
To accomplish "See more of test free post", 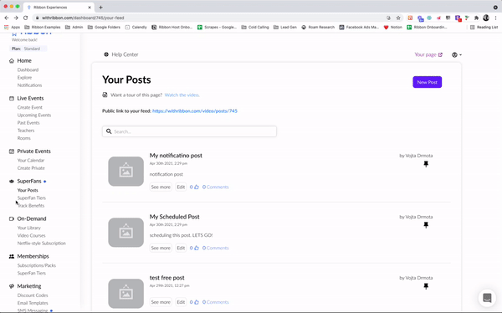I will pyautogui.click(x=161, y=302).
